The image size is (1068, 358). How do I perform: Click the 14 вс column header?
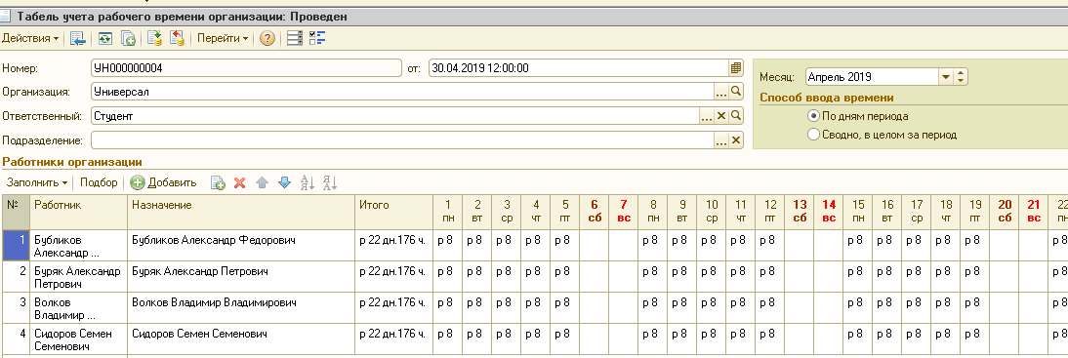[x=828, y=212]
